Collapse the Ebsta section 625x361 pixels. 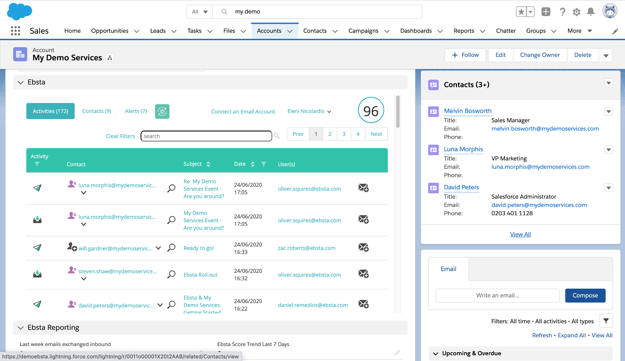pos(21,83)
